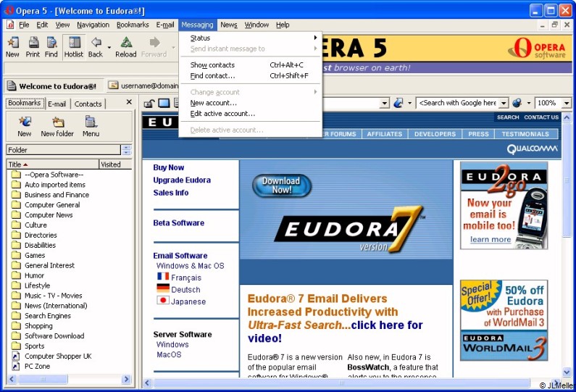Select the PC Zone bookmark

(x=37, y=367)
